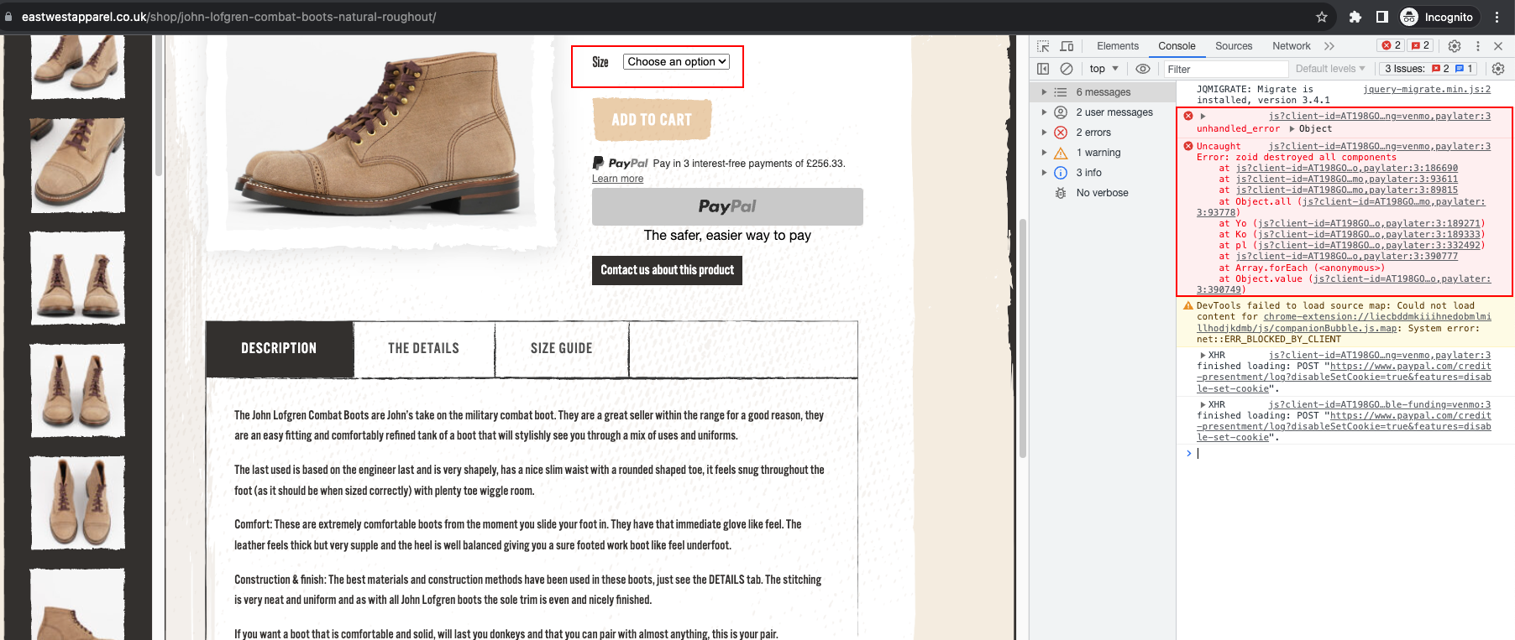The width and height of the screenshot is (1515, 640).
Task: Click the browser address bar URL
Action: click(228, 17)
